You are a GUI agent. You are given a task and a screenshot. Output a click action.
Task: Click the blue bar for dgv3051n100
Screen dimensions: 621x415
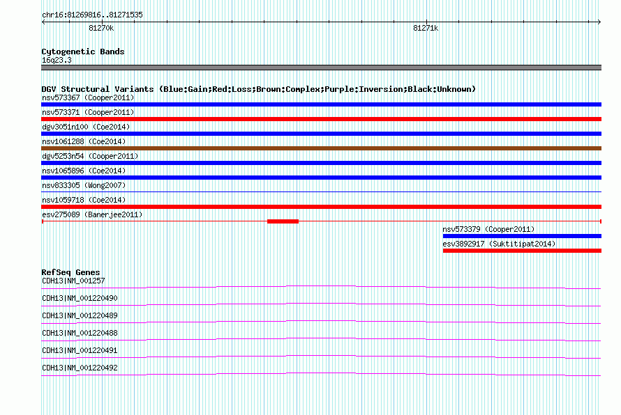click(321, 134)
